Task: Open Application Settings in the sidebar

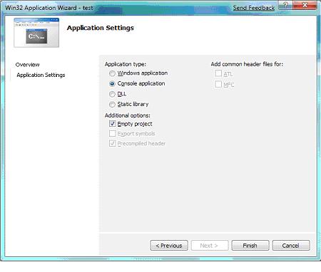Action: tap(41, 75)
